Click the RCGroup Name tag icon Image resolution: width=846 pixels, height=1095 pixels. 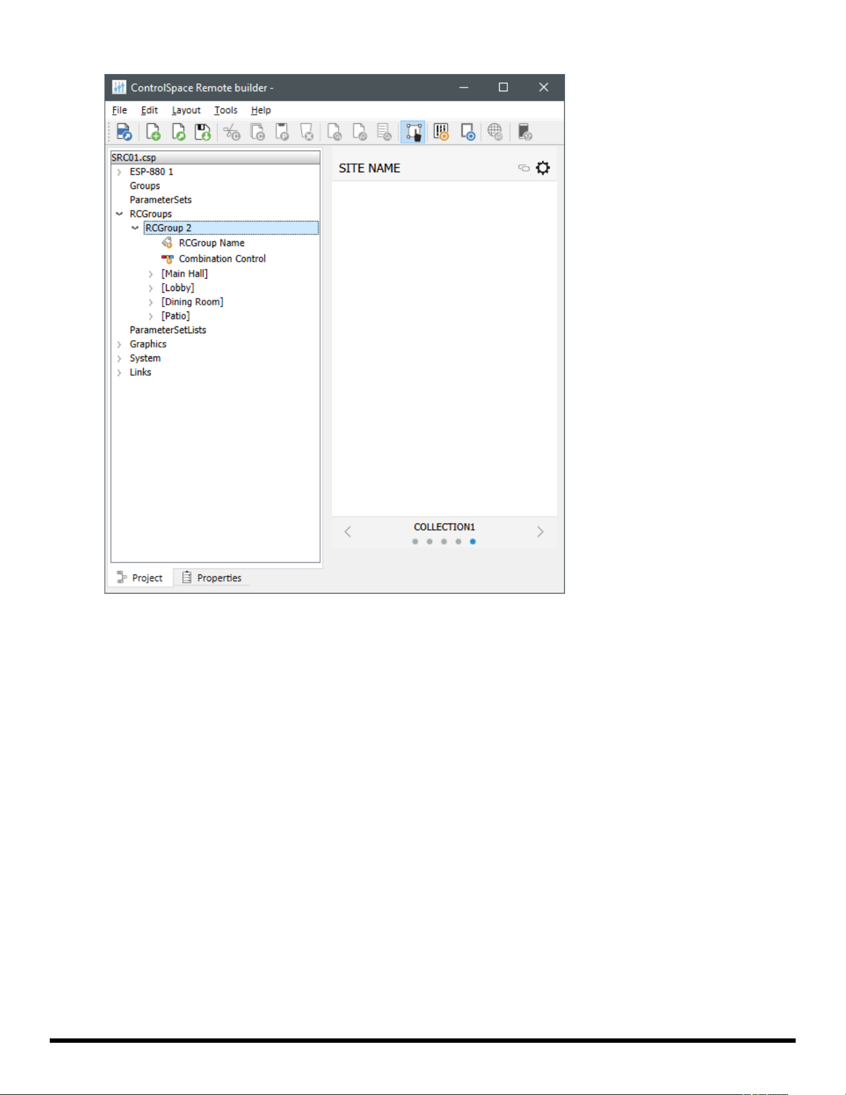(167, 243)
